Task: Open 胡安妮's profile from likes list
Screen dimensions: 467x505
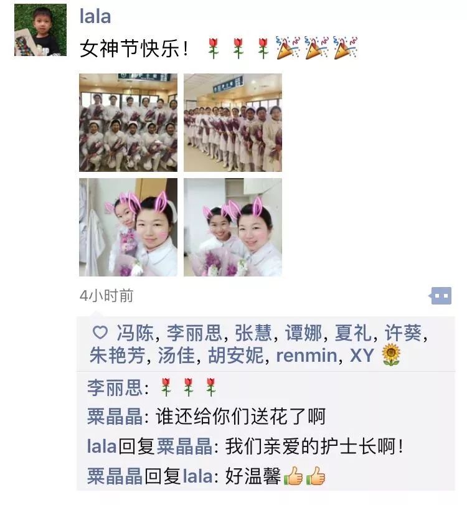Action: (236, 355)
